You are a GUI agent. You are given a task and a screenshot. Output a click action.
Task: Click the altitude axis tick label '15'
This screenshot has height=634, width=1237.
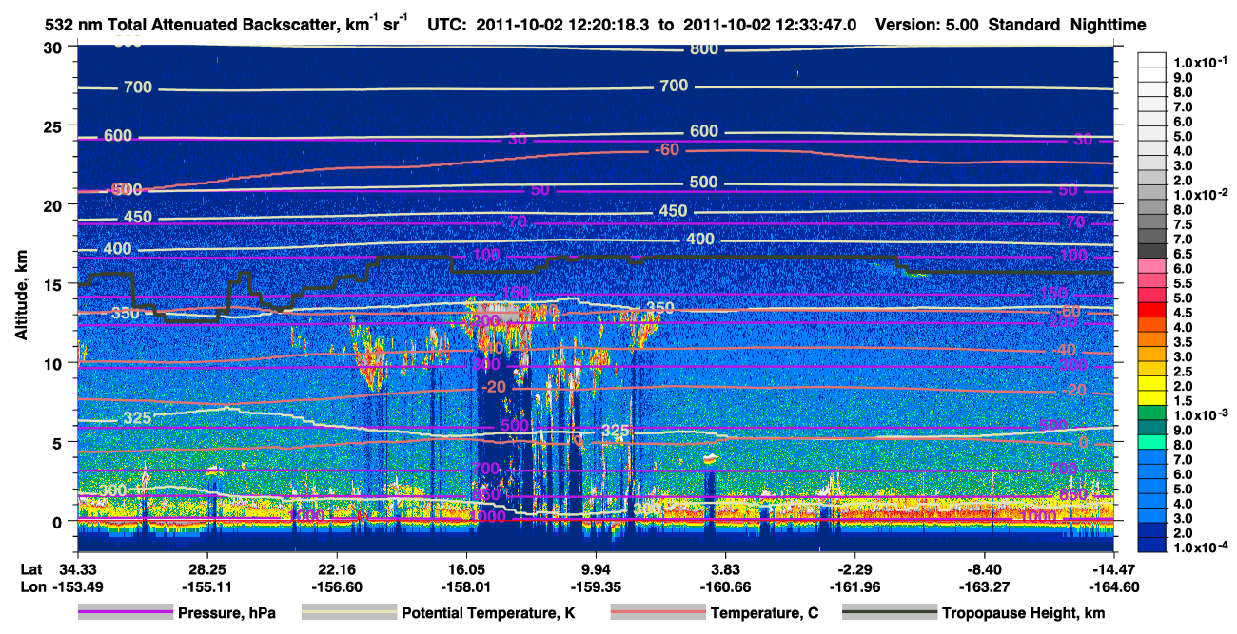[55, 283]
